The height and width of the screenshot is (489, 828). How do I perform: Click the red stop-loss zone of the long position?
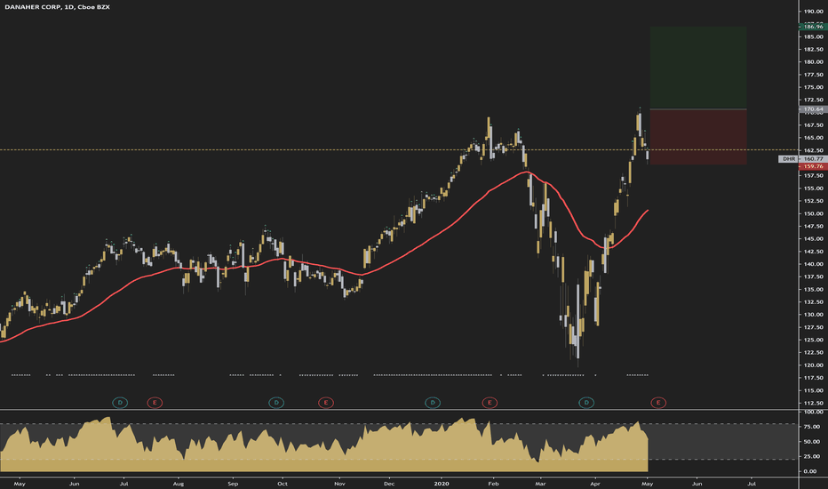[x=698, y=137]
